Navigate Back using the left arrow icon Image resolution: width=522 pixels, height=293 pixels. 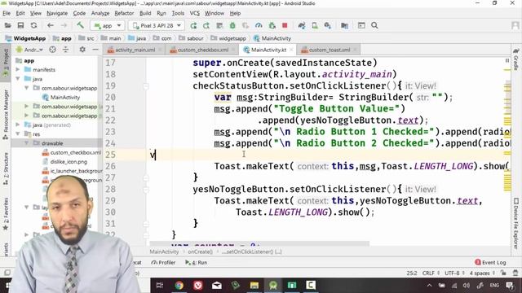pyautogui.click(x=51, y=25)
